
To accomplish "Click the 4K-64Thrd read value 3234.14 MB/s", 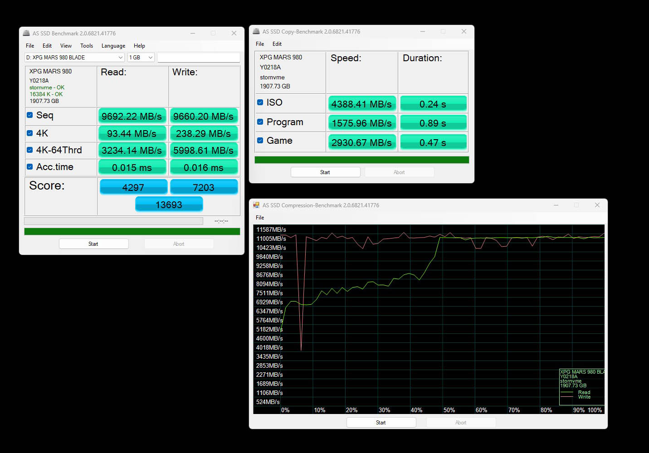I will coord(132,150).
